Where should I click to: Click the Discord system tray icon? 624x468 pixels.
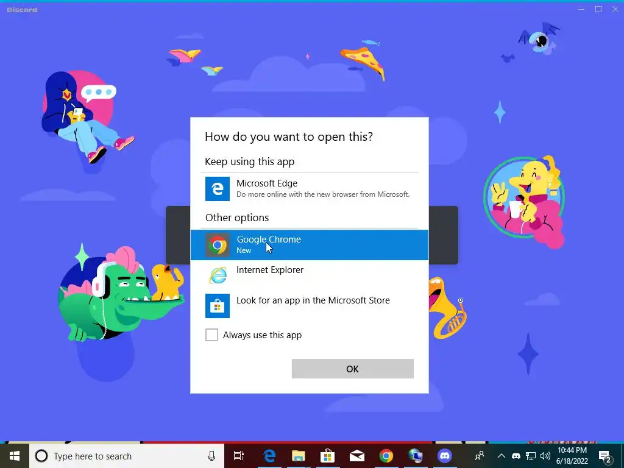click(x=516, y=456)
